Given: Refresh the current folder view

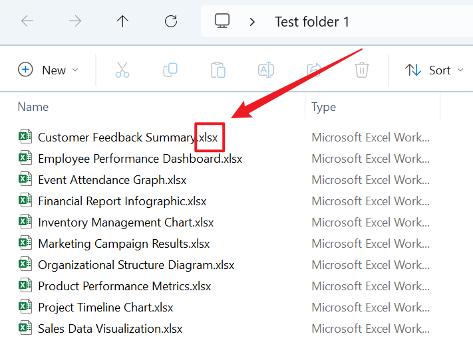Looking at the screenshot, I should coord(171,21).
